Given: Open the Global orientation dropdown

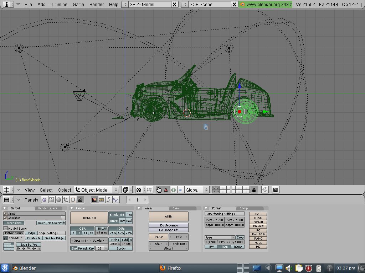Looking at the screenshot, I should click(x=197, y=190).
